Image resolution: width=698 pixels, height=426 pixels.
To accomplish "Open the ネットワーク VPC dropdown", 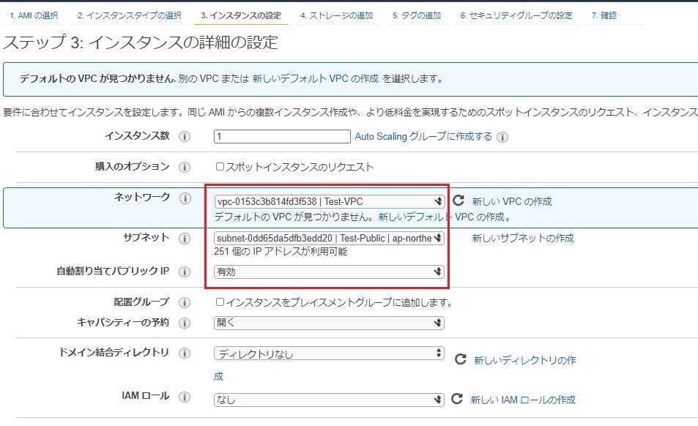I will [x=329, y=201].
